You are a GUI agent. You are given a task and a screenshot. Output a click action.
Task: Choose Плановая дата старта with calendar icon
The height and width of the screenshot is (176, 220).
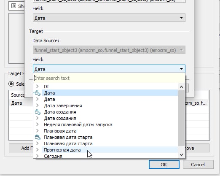point(110,137)
